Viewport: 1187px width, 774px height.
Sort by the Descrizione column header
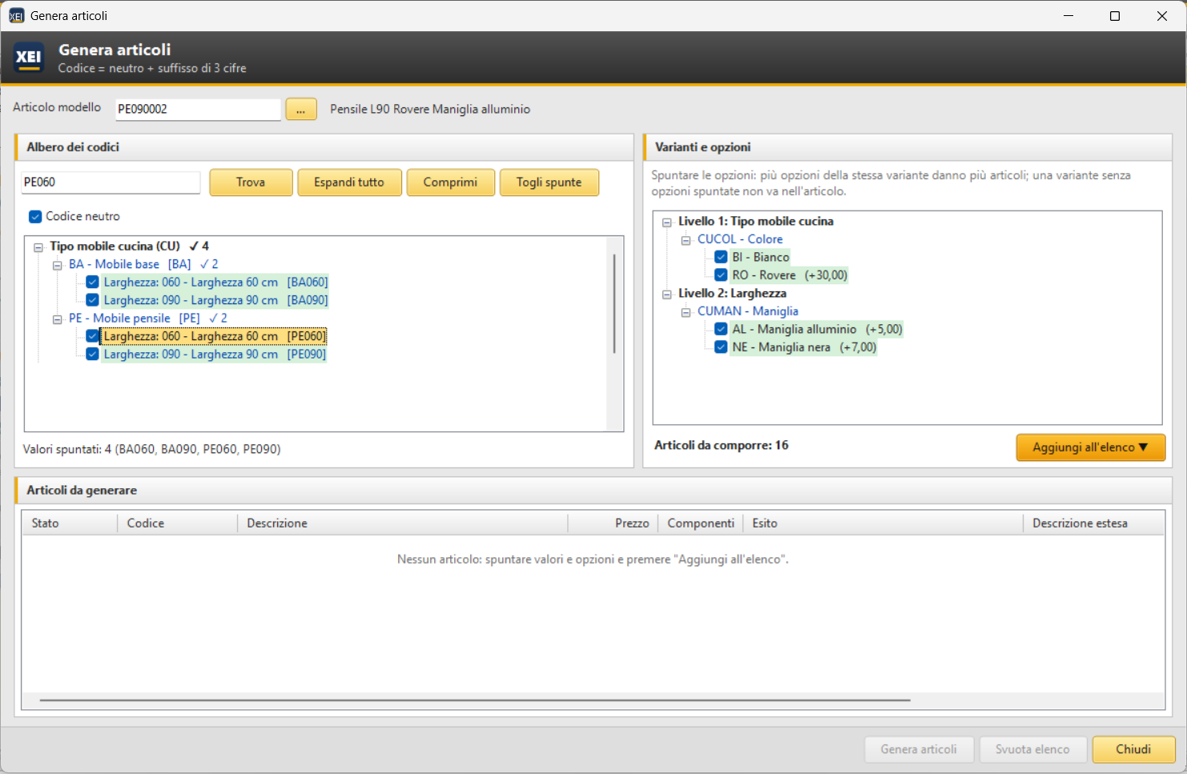click(403, 523)
